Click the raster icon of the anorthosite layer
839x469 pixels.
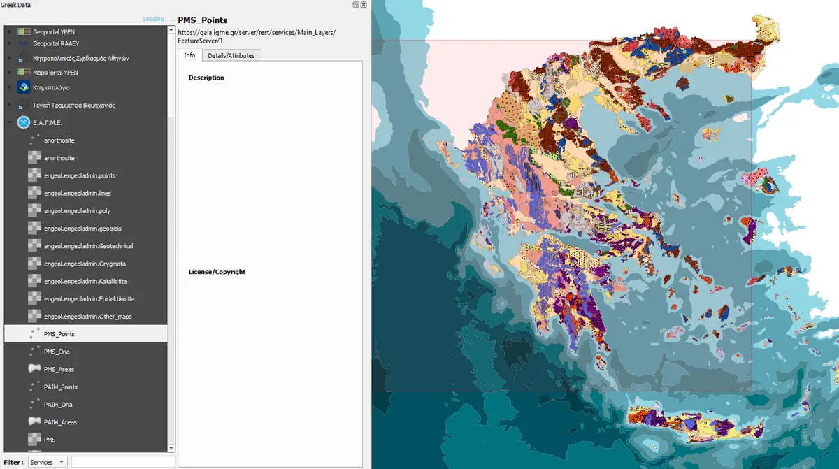pyautogui.click(x=34, y=158)
